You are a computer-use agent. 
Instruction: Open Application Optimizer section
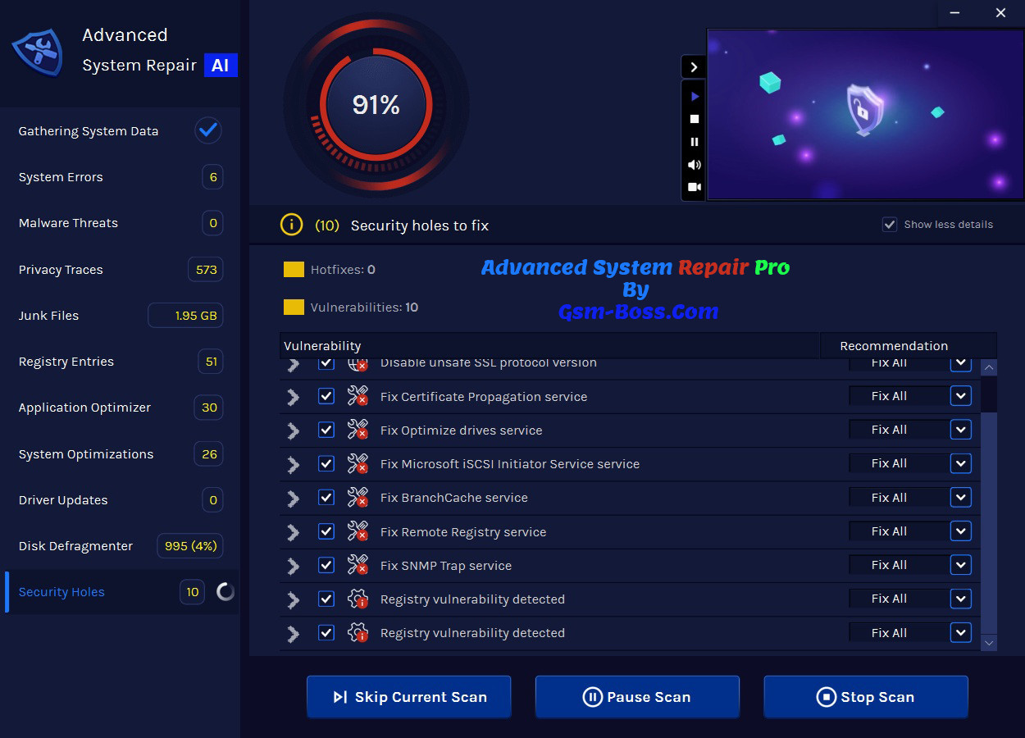pos(120,408)
